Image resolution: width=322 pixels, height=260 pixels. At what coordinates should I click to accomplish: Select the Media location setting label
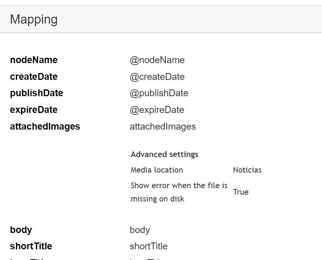coord(157,170)
